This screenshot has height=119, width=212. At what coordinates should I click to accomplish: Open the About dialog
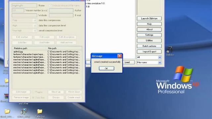(x=149, y=29)
